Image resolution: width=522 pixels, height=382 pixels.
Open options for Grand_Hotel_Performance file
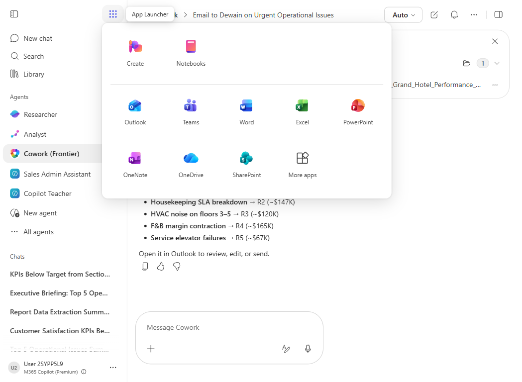tap(495, 85)
